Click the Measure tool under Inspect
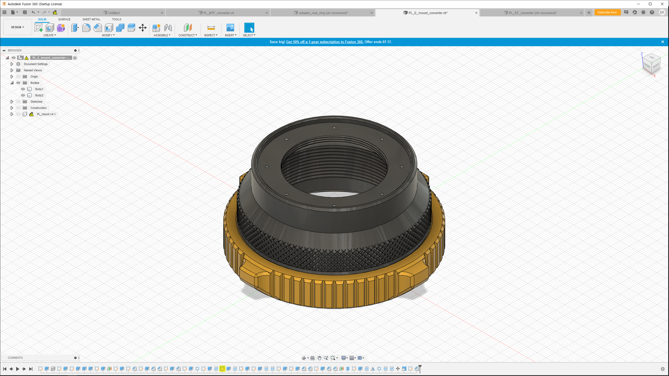The height and width of the screenshot is (376, 669). point(211,27)
